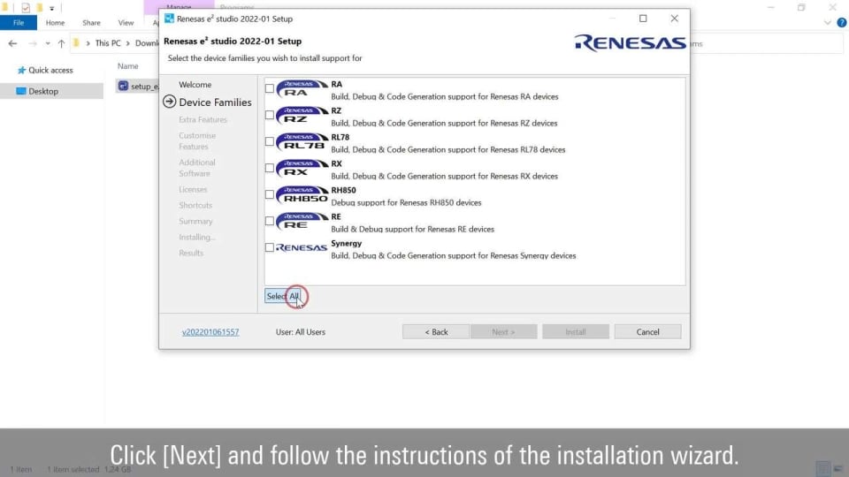Click the Select All button
This screenshot has height=477, width=849.
[282, 297]
